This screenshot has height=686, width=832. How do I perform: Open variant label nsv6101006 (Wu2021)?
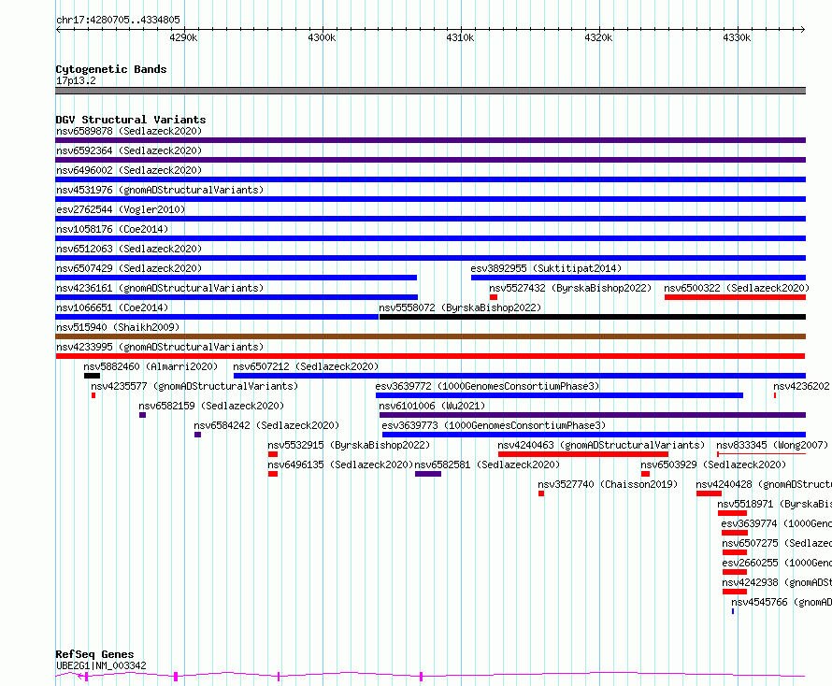click(432, 406)
